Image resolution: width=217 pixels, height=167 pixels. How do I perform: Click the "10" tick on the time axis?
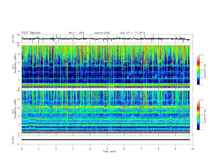coord(193,149)
